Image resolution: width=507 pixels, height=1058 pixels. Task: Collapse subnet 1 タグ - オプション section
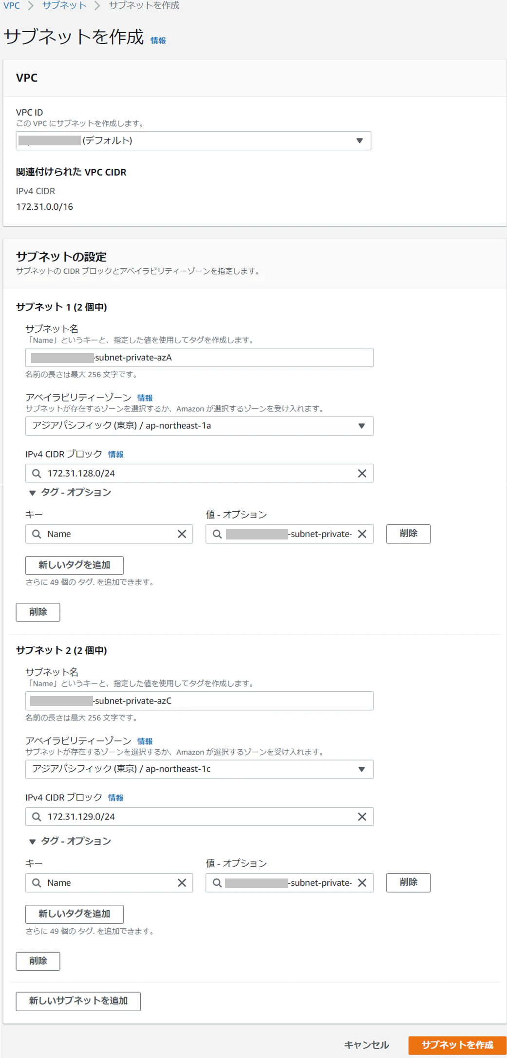pyautogui.click(x=70, y=492)
